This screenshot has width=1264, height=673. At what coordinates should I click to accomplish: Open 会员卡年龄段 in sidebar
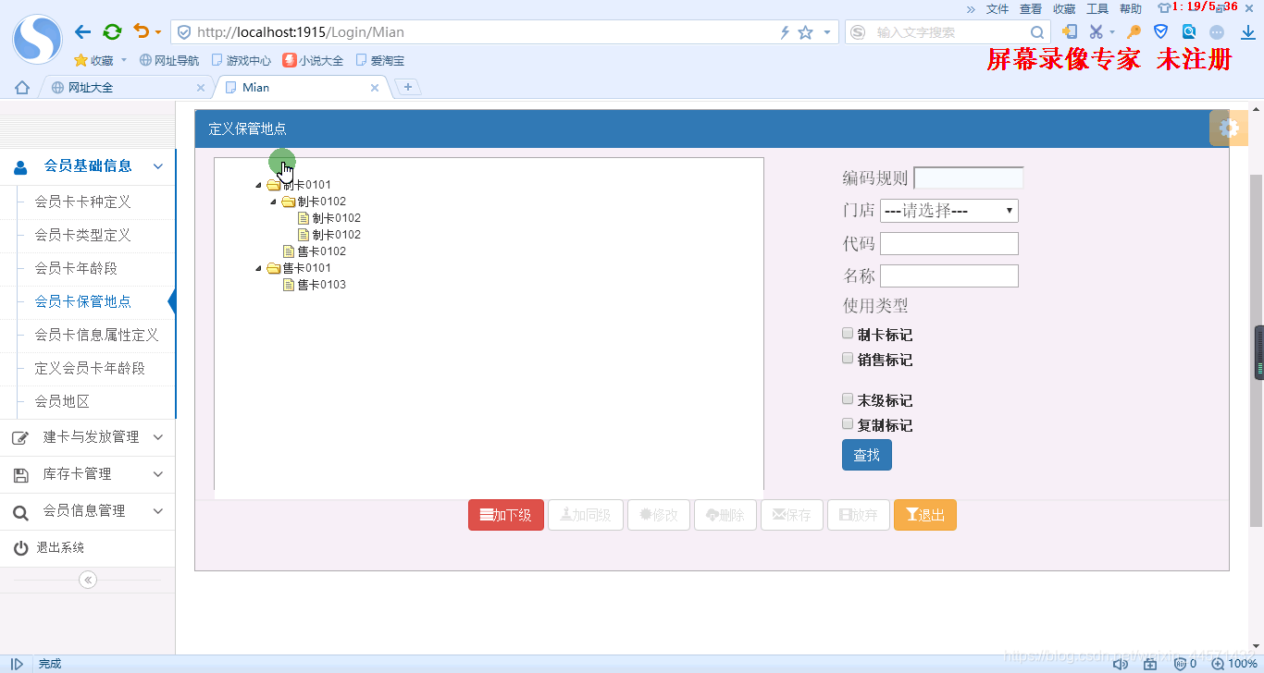click(x=76, y=268)
